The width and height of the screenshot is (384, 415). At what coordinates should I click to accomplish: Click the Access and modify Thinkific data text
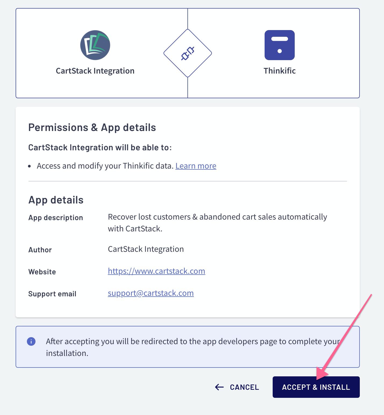(105, 166)
